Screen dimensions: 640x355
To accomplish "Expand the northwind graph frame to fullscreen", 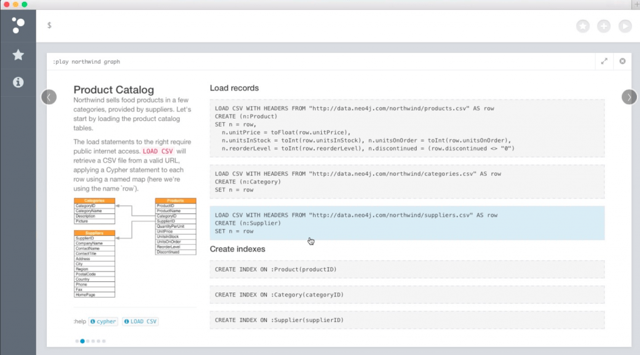I will point(604,61).
